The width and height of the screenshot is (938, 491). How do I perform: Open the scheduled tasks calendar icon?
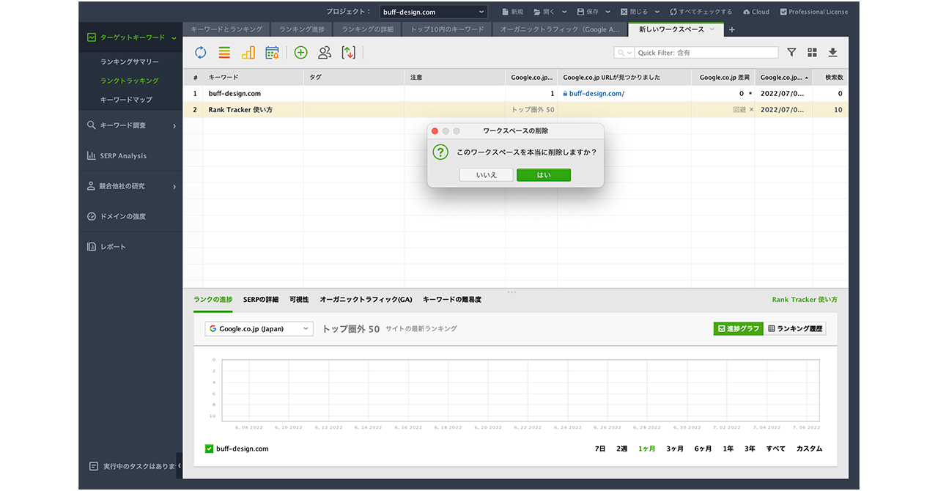(272, 53)
